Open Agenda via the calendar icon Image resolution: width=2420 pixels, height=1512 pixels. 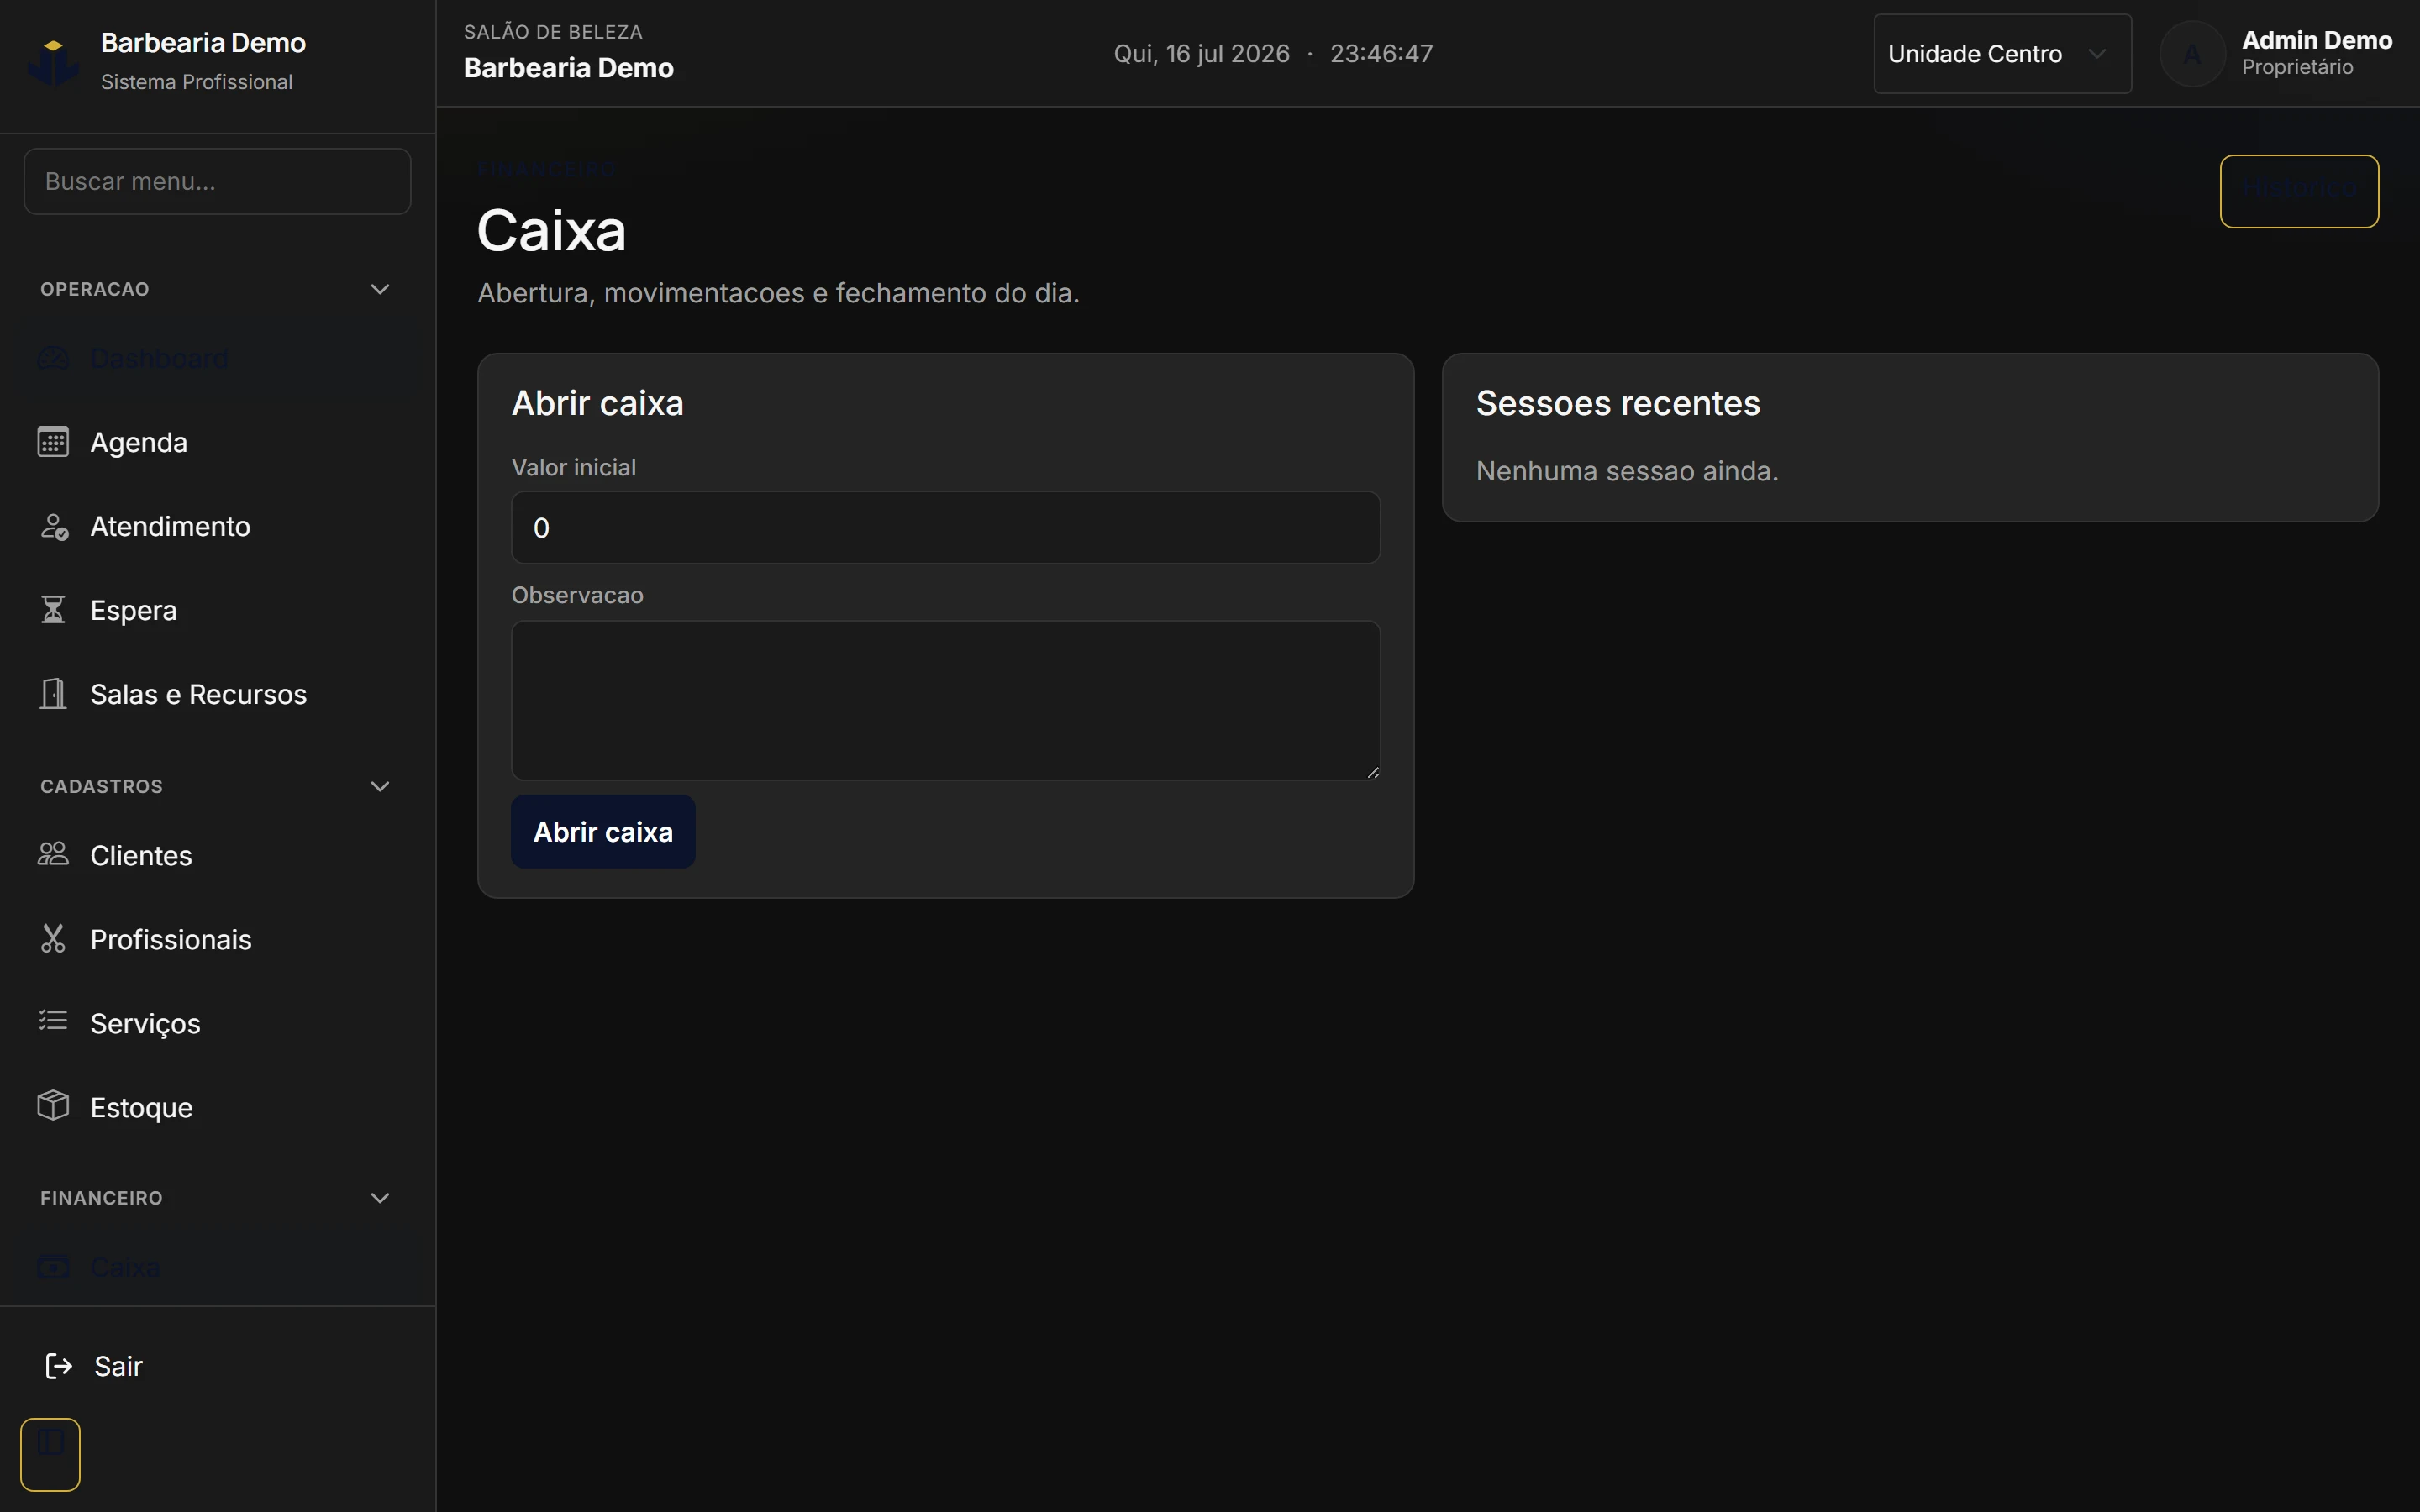click(53, 442)
